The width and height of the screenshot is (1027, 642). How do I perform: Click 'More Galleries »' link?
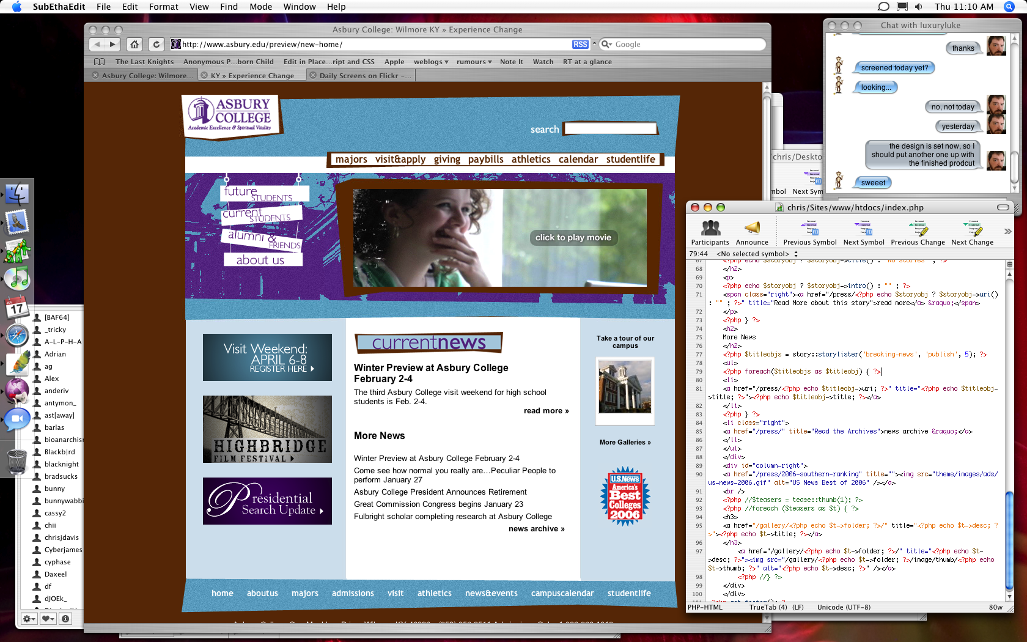[625, 442]
